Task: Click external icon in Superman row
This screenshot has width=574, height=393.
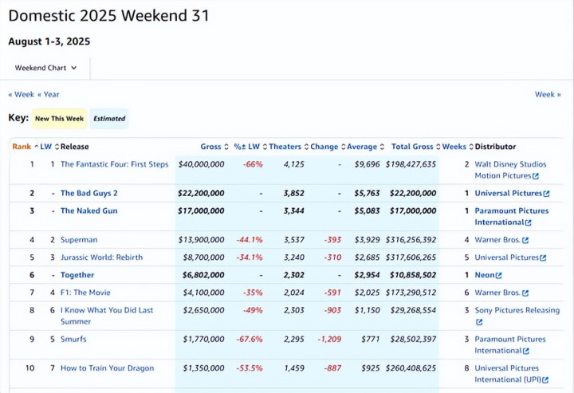Action: [525, 241]
